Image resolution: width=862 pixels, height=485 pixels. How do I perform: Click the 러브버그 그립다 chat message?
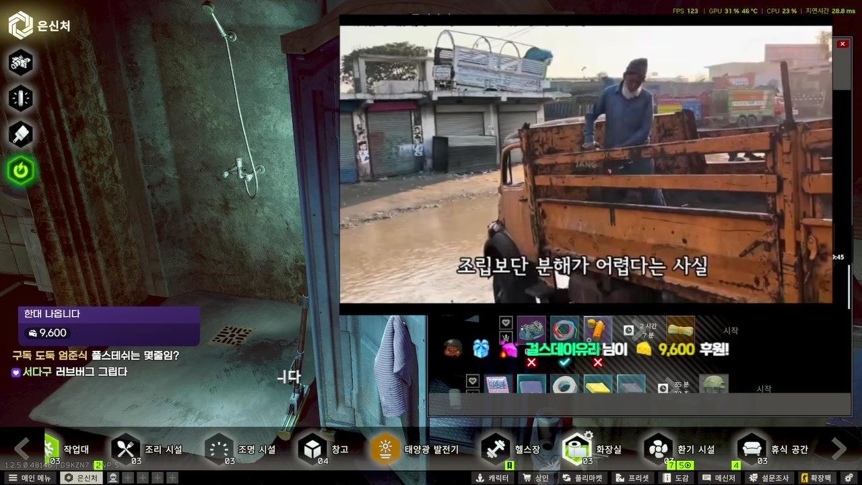click(91, 372)
